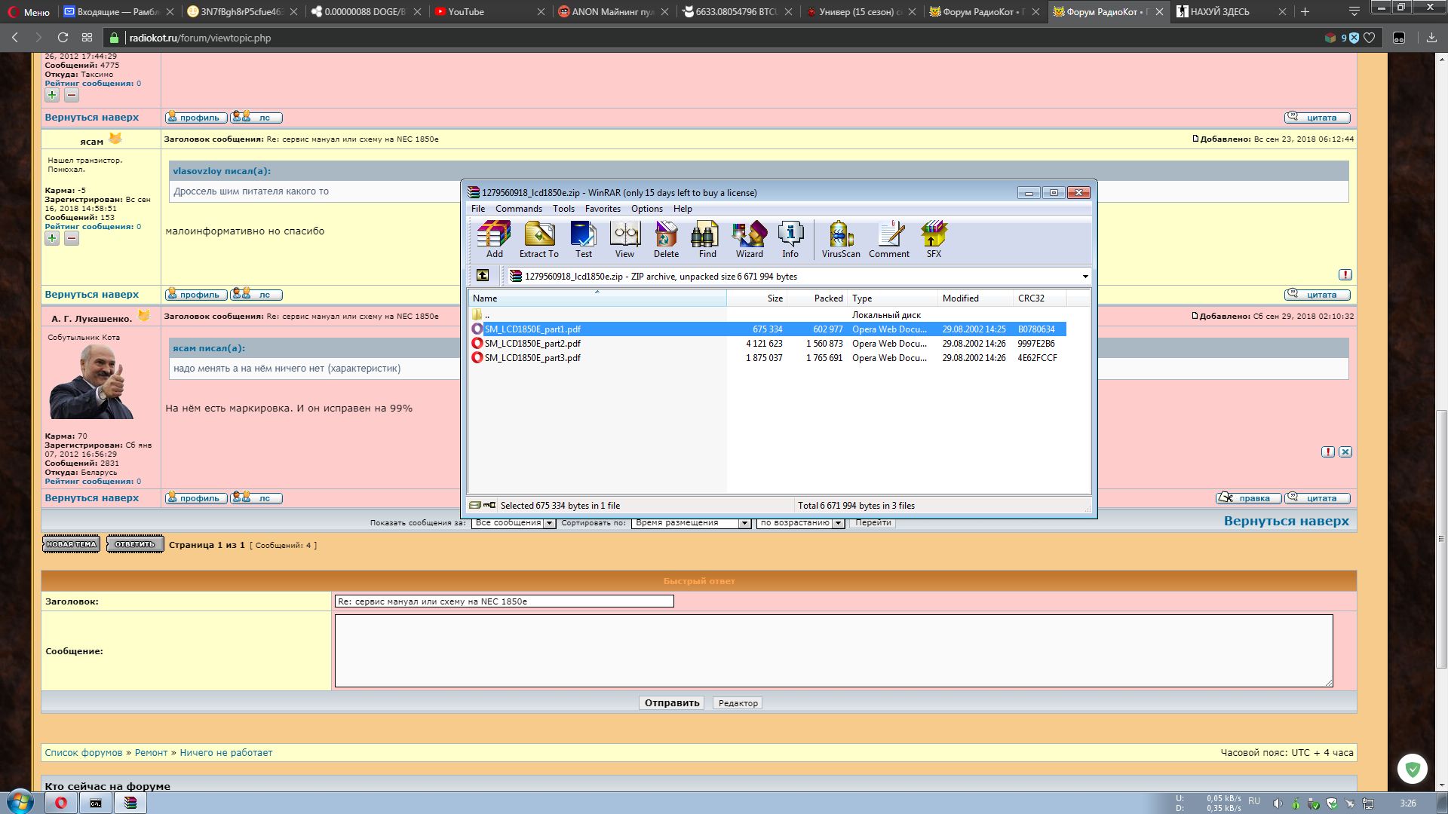Open the browser speed dial grid

click(87, 38)
